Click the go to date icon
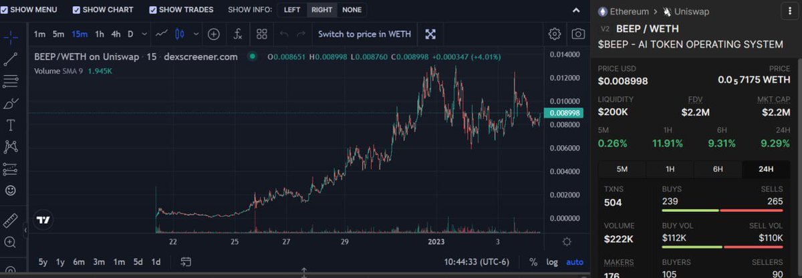The image size is (802, 278). pyautogui.click(x=186, y=262)
